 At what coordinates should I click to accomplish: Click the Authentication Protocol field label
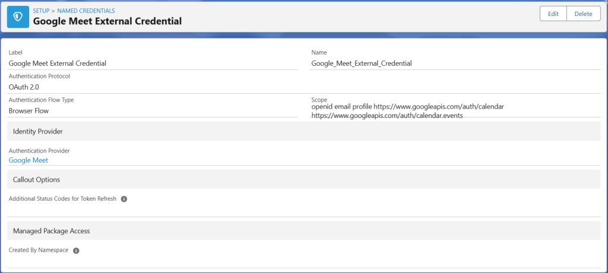[39, 76]
